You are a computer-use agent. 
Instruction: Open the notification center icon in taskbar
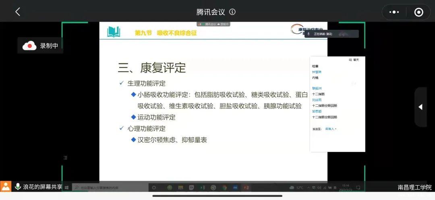click(358, 188)
